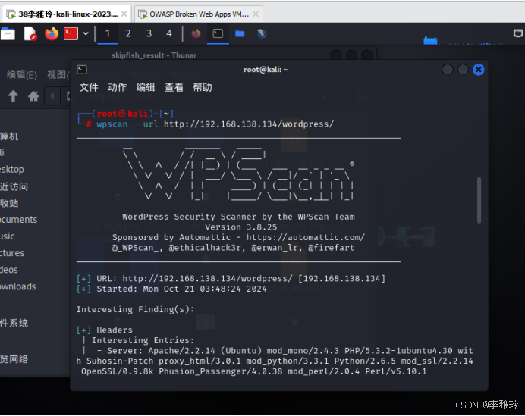This screenshot has height=416, width=525.
Task: Switch to the kali-linux-2023 VM tab
Action: pyautogui.click(x=67, y=14)
